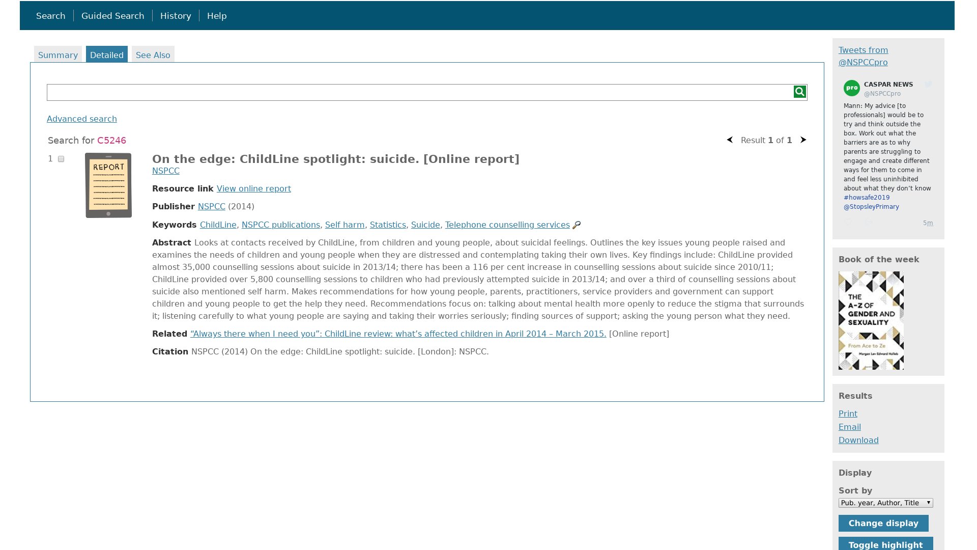
Task: Click the Change display button
Action: tap(883, 523)
